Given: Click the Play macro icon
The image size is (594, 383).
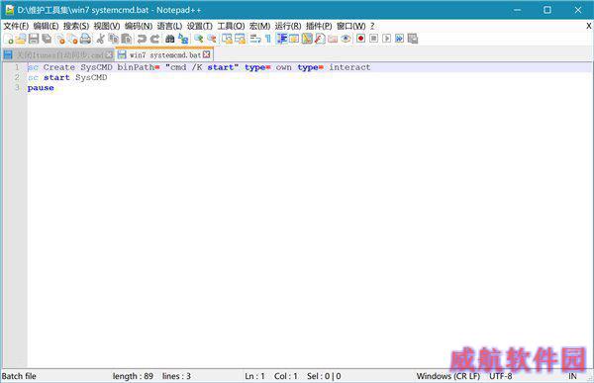Looking at the screenshot, I should point(386,39).
